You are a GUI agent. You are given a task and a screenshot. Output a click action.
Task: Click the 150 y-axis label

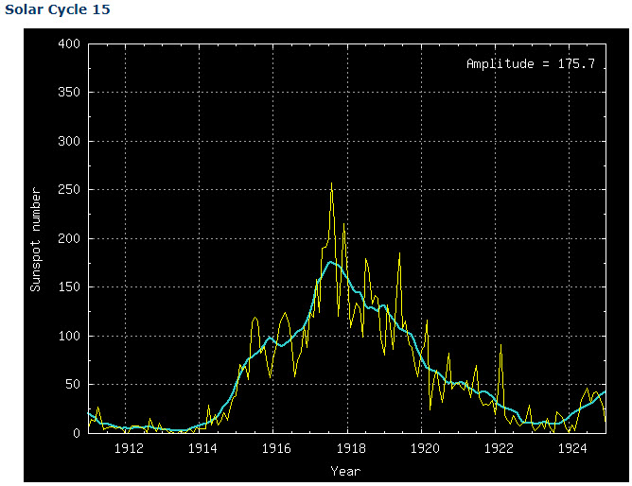click(x=69, y=287)
